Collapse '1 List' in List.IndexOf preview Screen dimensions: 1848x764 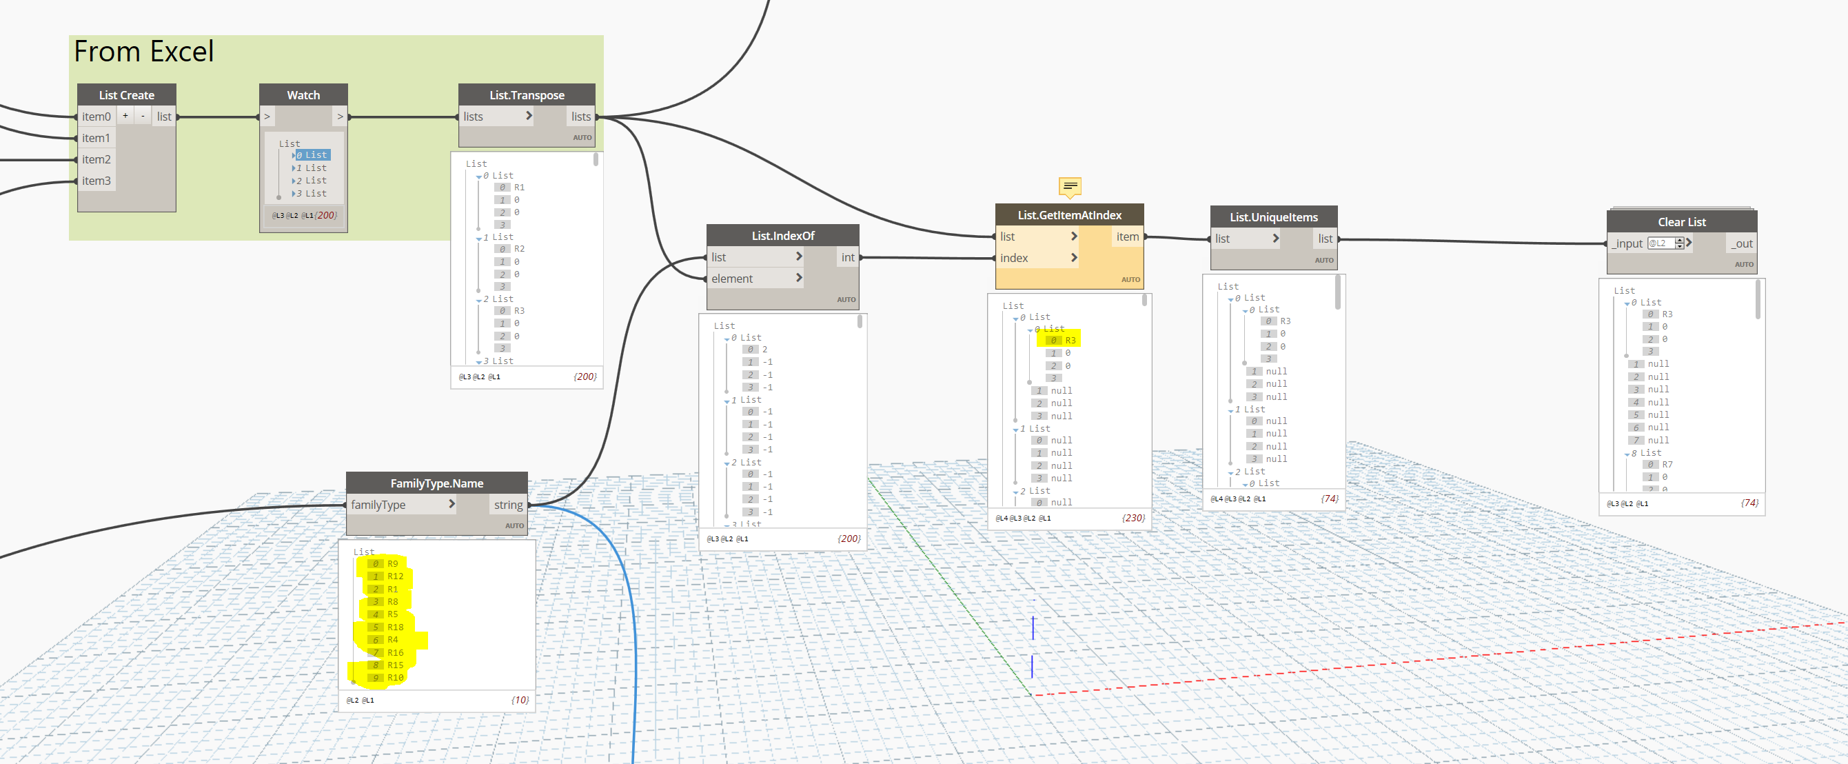[726, 401]
